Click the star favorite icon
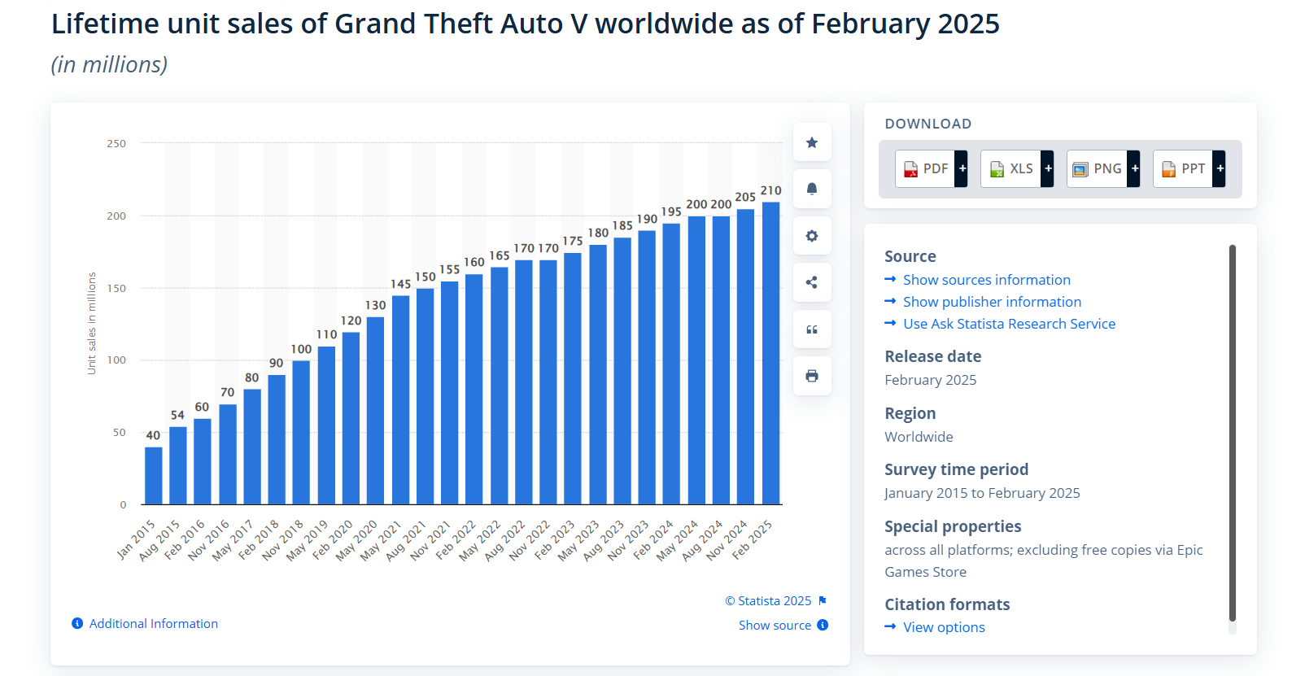The height and width of the screenshot is (676, 1305). 811,143
